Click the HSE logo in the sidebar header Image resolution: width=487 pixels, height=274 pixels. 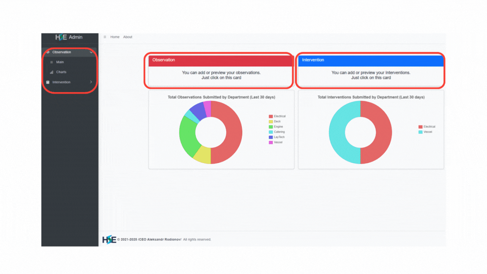(61, 37)
